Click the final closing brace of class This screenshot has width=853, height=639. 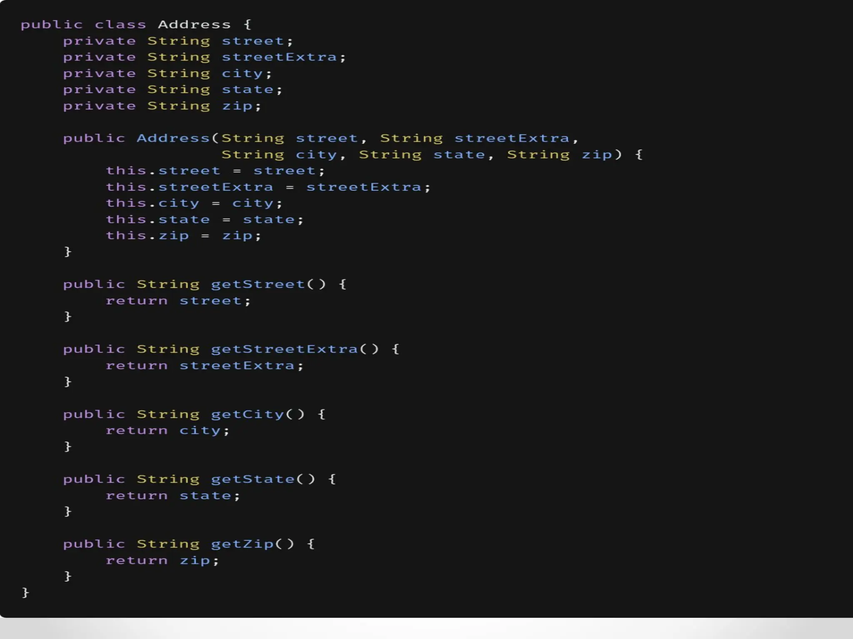[25, 592]
